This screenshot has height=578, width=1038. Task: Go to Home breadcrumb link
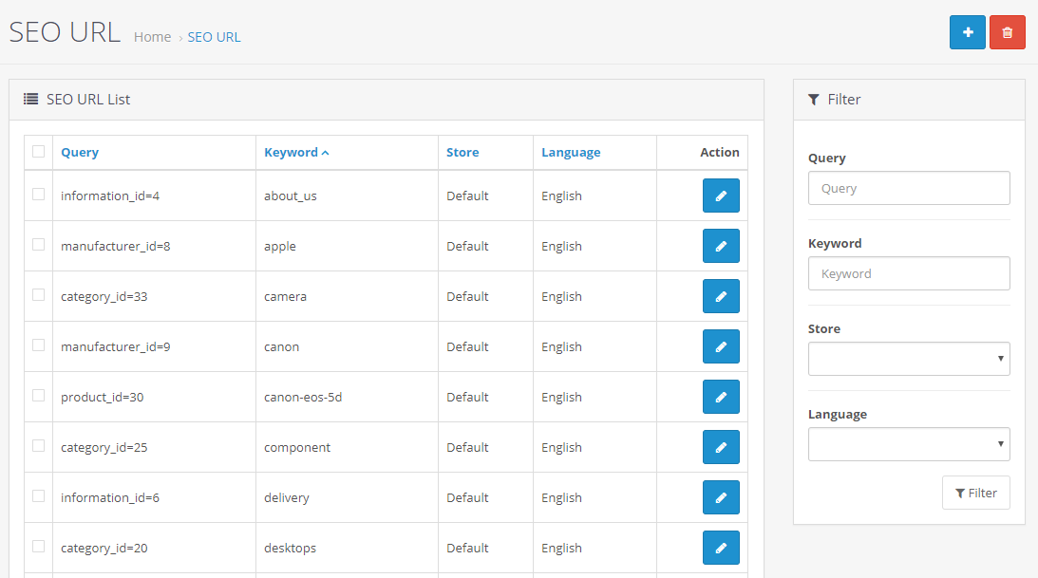(x=152, y=37)
